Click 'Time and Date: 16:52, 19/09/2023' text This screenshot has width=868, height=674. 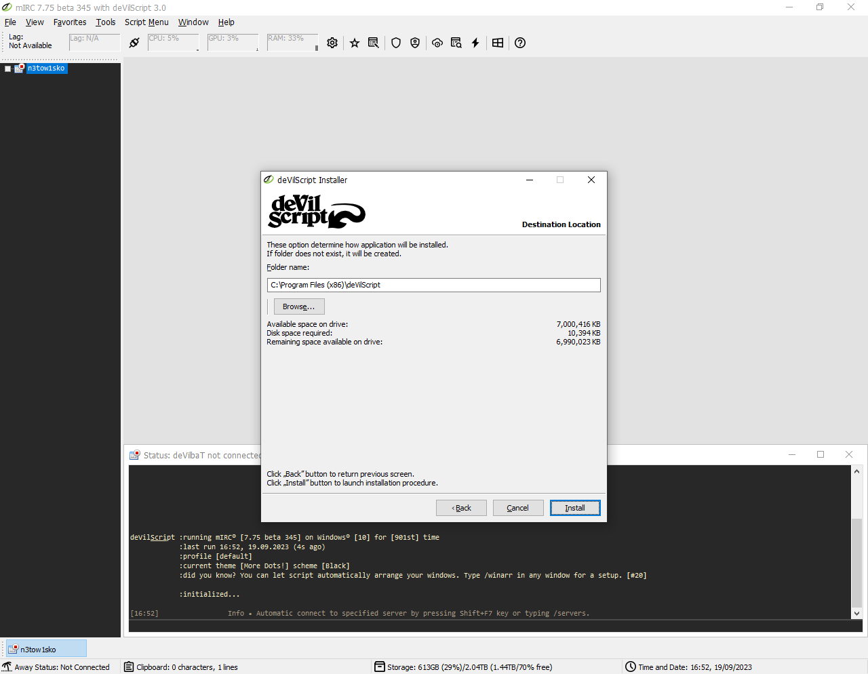pyautogui.click(x=695, y=667)
